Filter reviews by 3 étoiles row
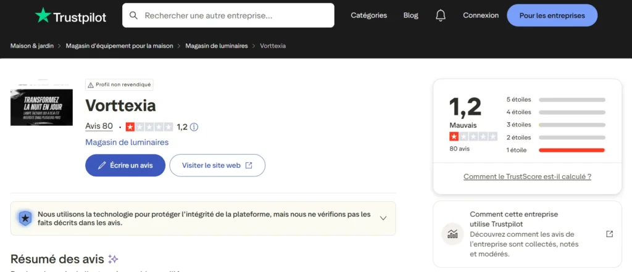The image size is (632, 272). click(x=556, y=125)
